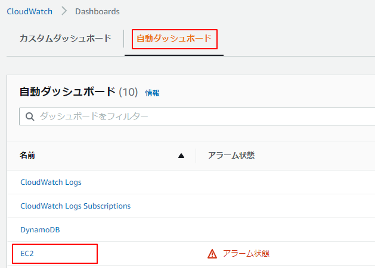Sort by 名前 column header
This screenshot has width=375, height=268.
[x=27, y=156]
